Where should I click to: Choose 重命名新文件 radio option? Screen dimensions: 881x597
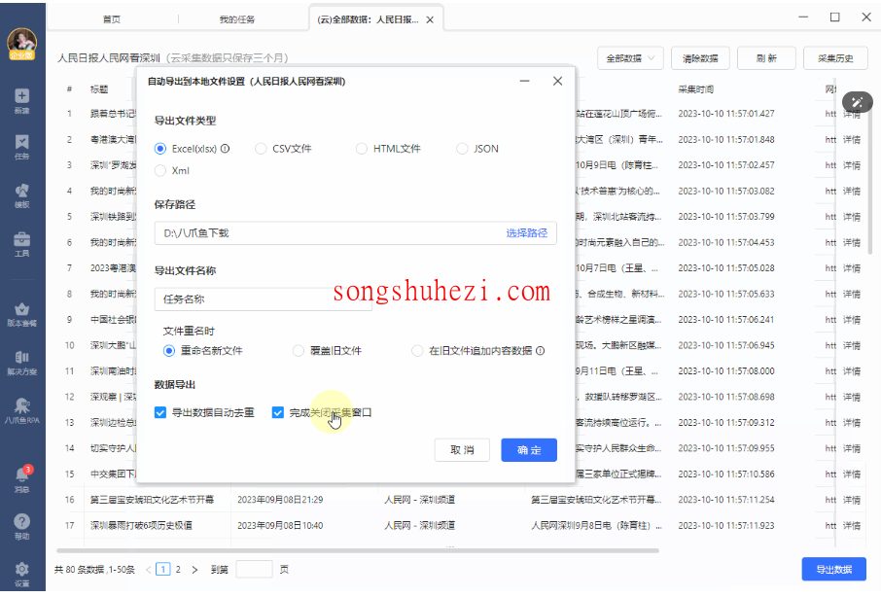click(x=168, y=351)
